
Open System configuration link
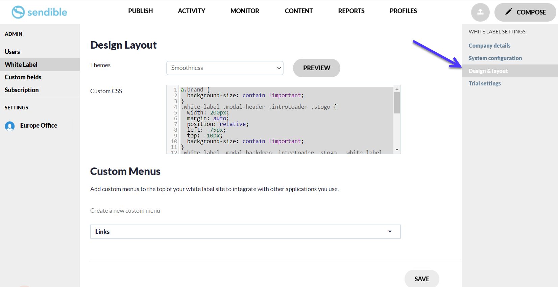click(x=495, y=58)
